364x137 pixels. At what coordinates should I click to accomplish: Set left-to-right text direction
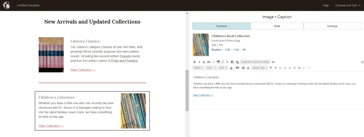[271, 68]
